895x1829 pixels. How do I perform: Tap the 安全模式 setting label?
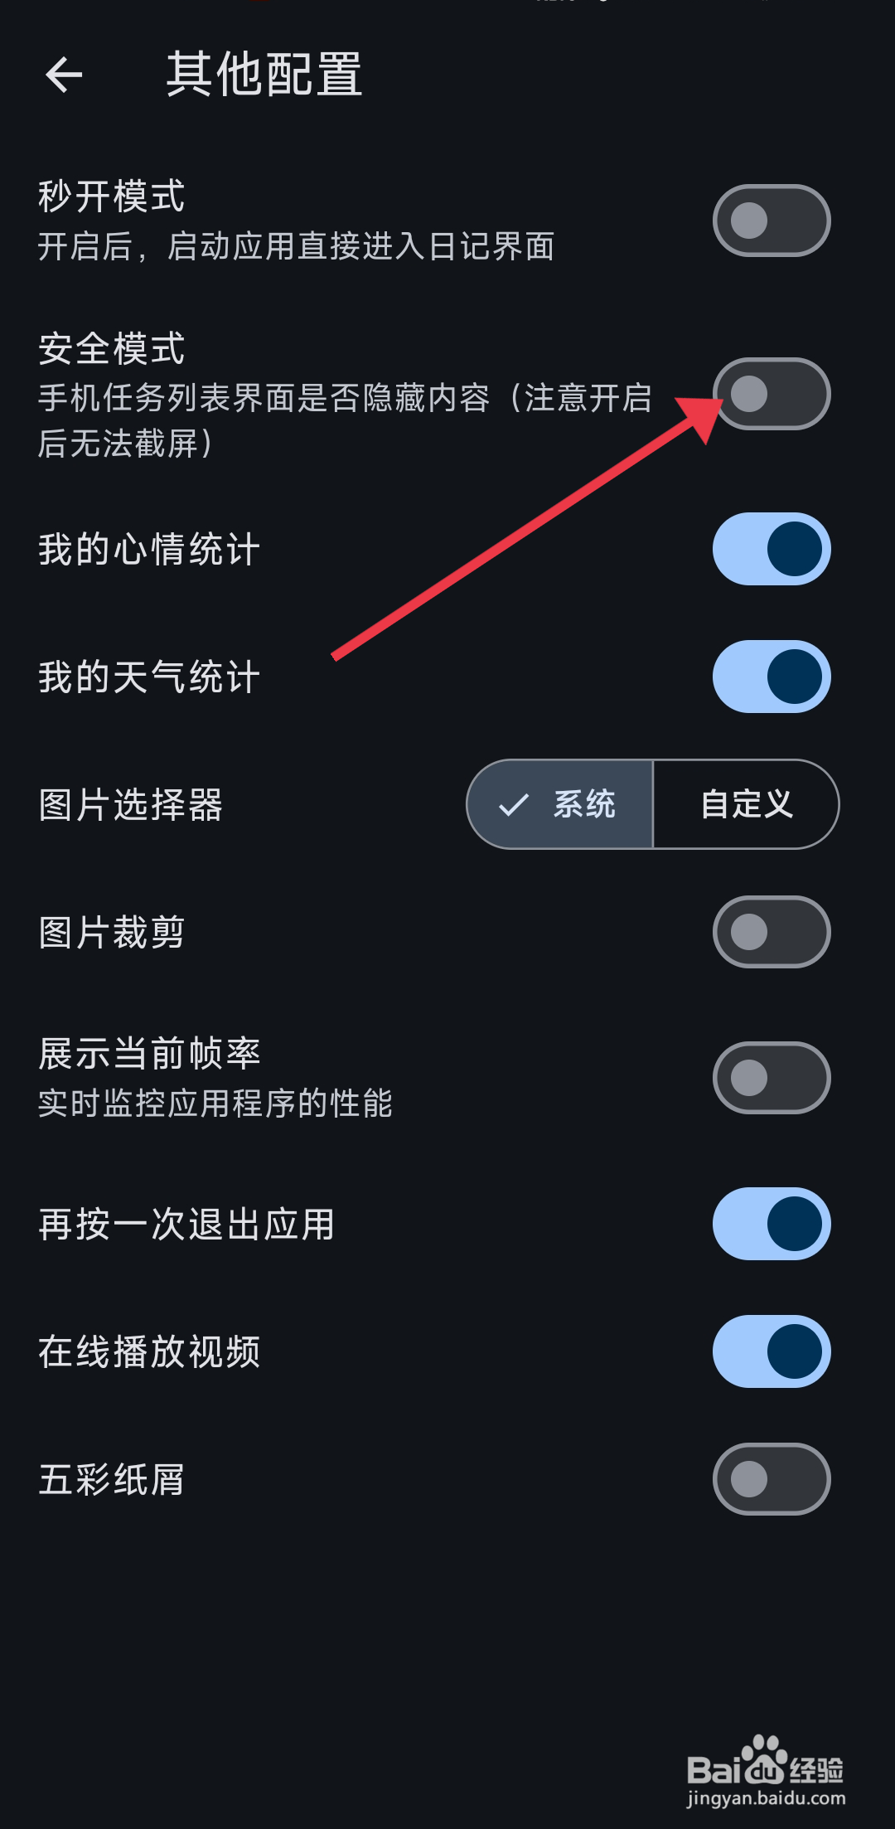112,348
